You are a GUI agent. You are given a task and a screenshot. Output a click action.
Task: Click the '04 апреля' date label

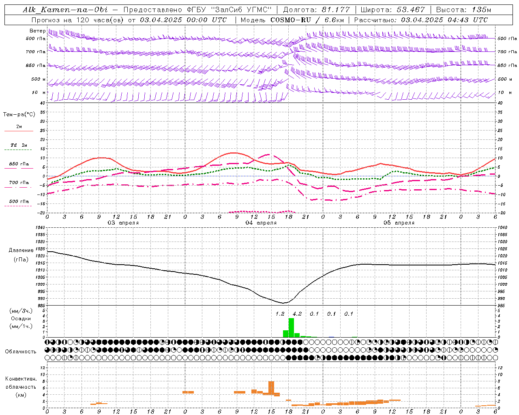coord(261,223)
